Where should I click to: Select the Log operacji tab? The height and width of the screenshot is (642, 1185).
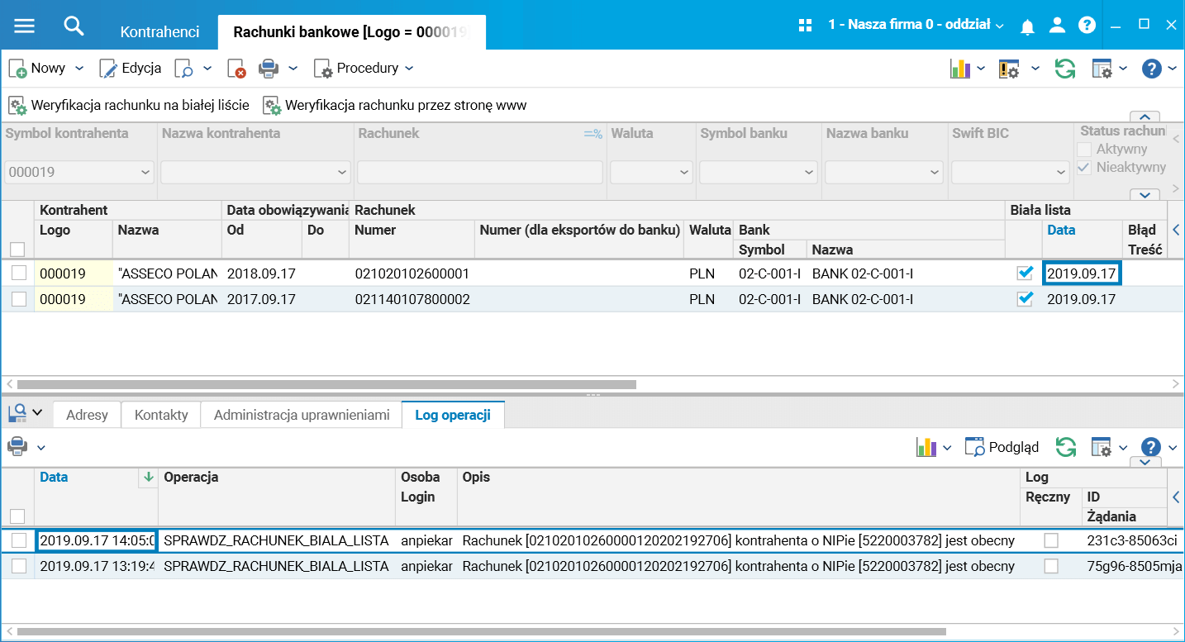point(453,415)
